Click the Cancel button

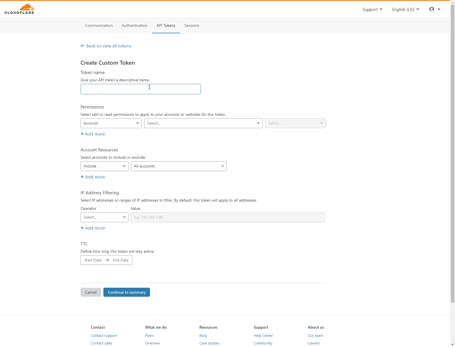coord(91,292)
